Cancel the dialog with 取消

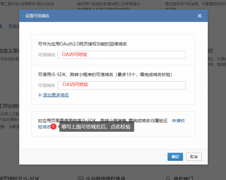pyautogui.click(x=194, y=156)
